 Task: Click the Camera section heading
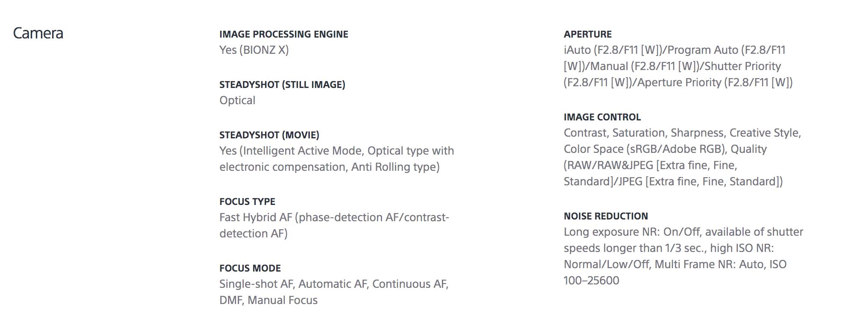tap(38, 33)
